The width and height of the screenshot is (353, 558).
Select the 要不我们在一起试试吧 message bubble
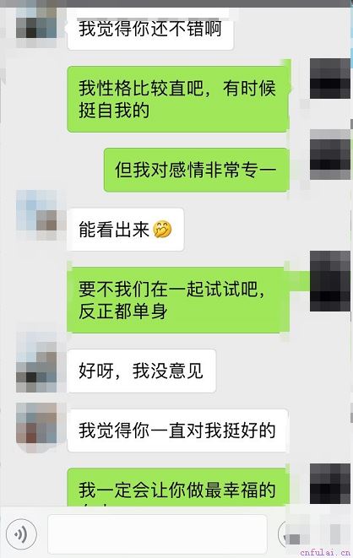point(179,300)
